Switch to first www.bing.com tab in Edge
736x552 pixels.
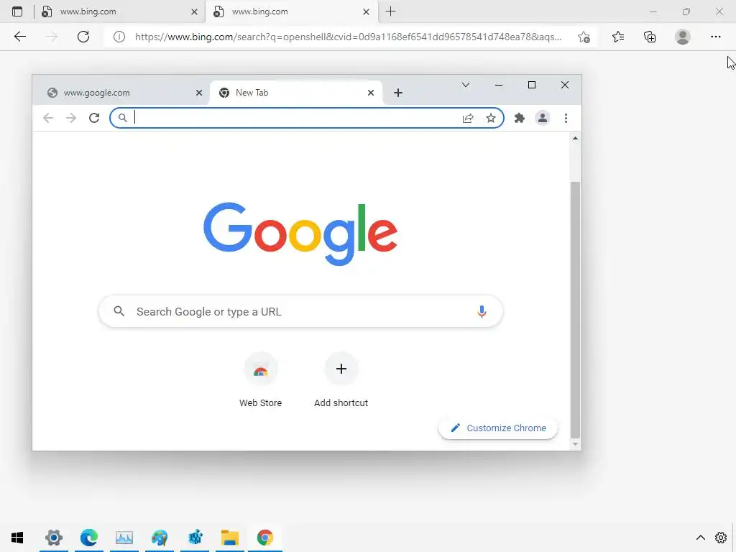[119, 11]
